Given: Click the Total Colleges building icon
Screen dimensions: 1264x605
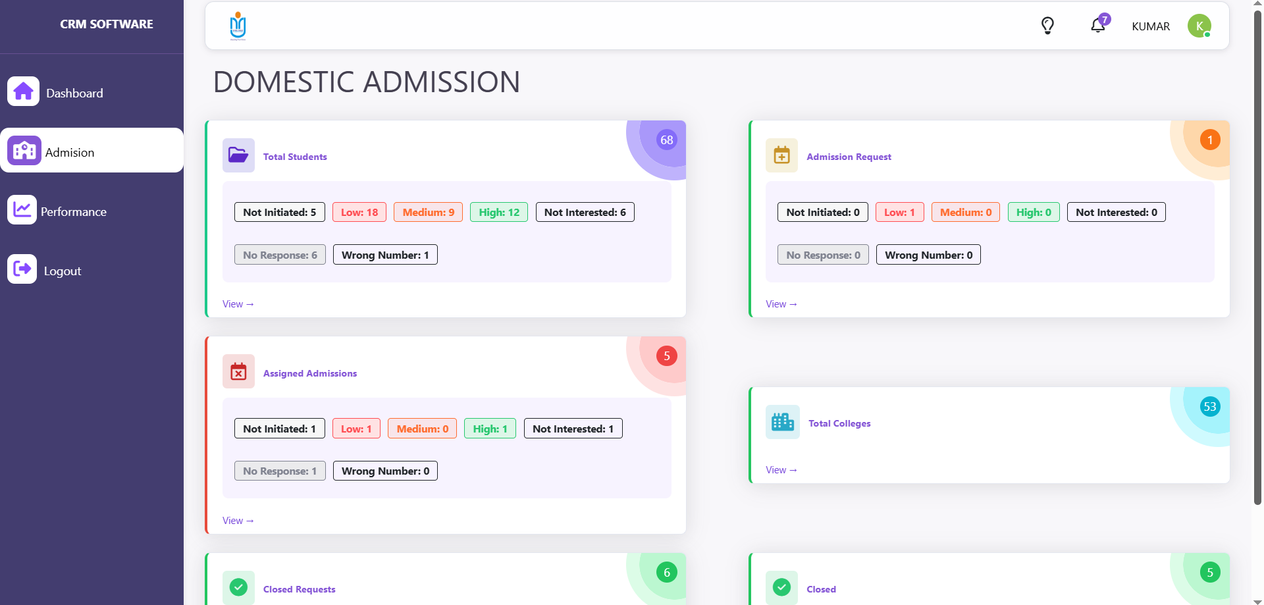Looking at the screenshot, I should (x=782, y=422).
